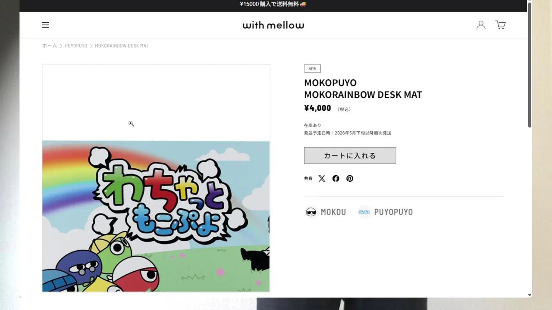Viewport: 552px width, 310px height.
Task: Open the shopping cart icon
Action: pos(500,25)
